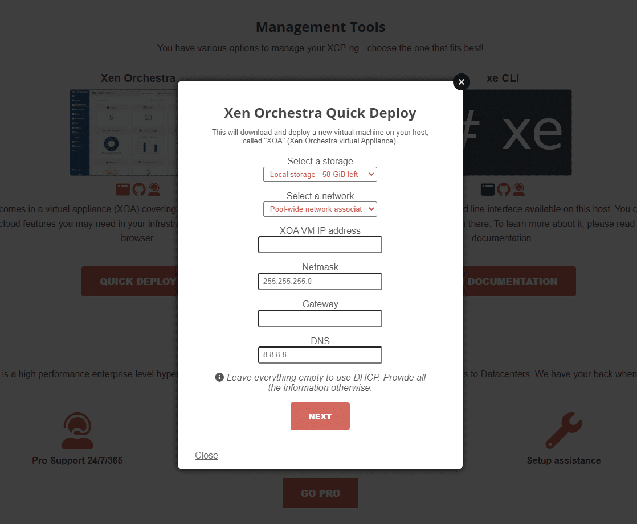Screen dimensions: 637x524
Task: Click the Setup assistance label
Action: [563, 460]
